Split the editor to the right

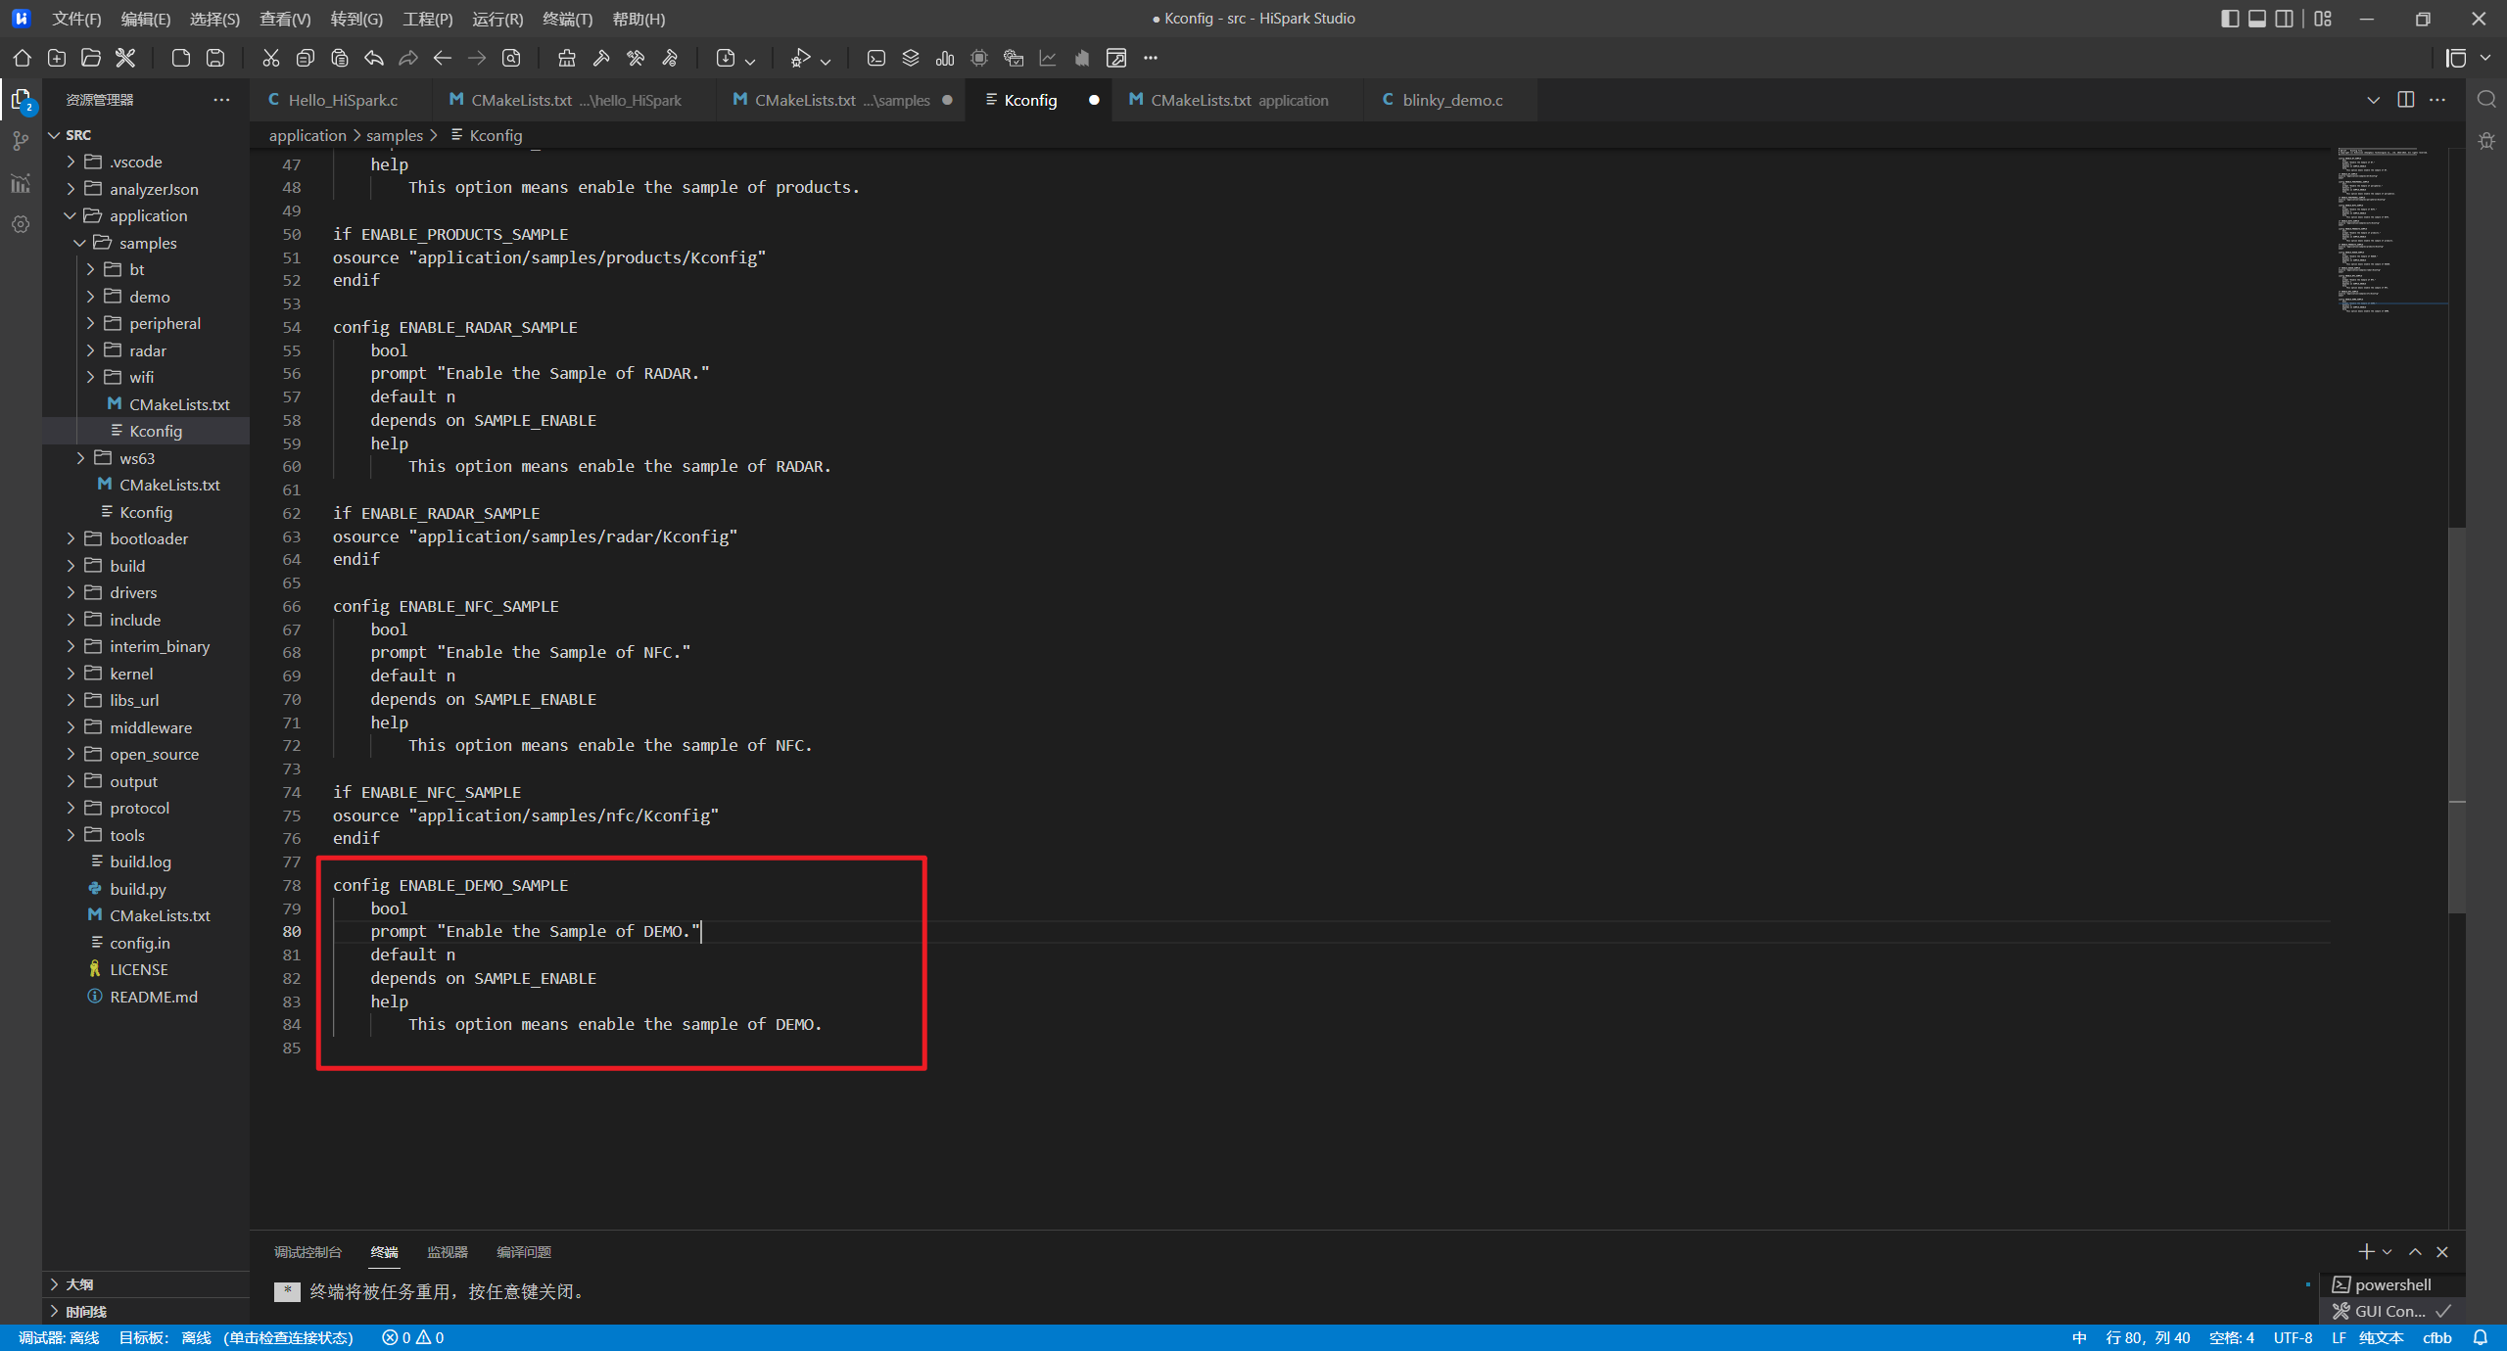(2405, 100)
